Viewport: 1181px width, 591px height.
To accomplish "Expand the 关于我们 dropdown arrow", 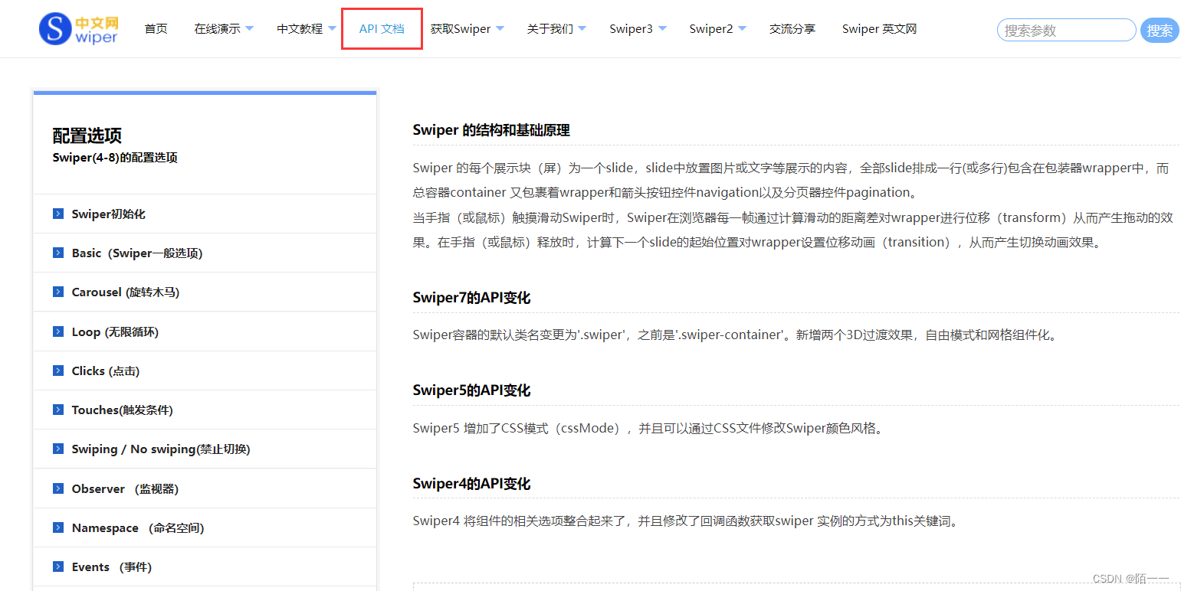I will coord(582,29).
